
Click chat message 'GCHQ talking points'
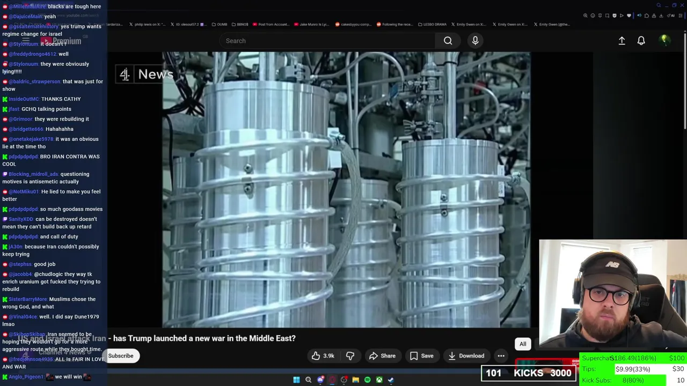point(46,109)
